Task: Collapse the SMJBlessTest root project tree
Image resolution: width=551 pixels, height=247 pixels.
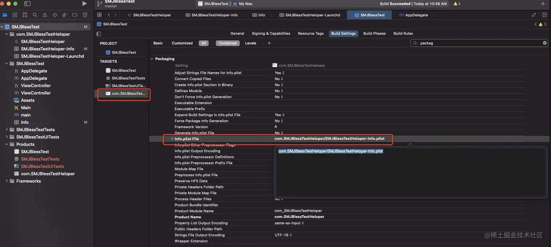Action: [2, 27]
